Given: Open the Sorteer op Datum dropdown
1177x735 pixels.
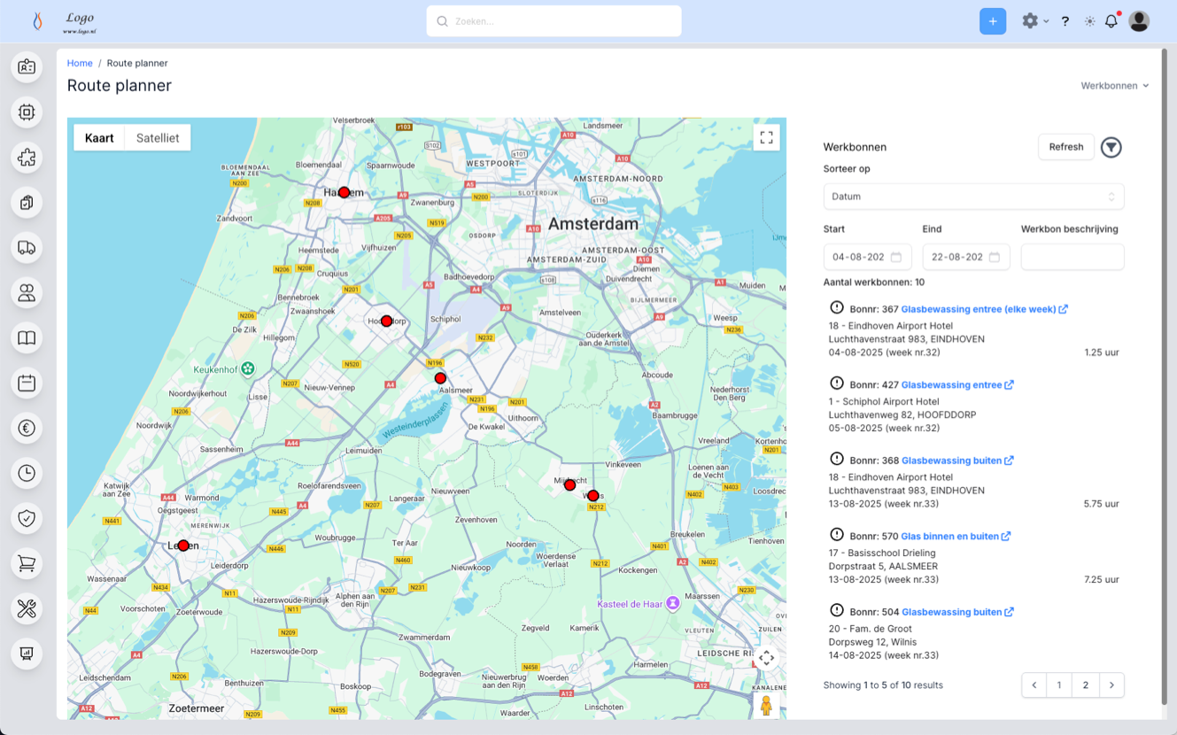Looking at the screenshot, I should point(972,196).
